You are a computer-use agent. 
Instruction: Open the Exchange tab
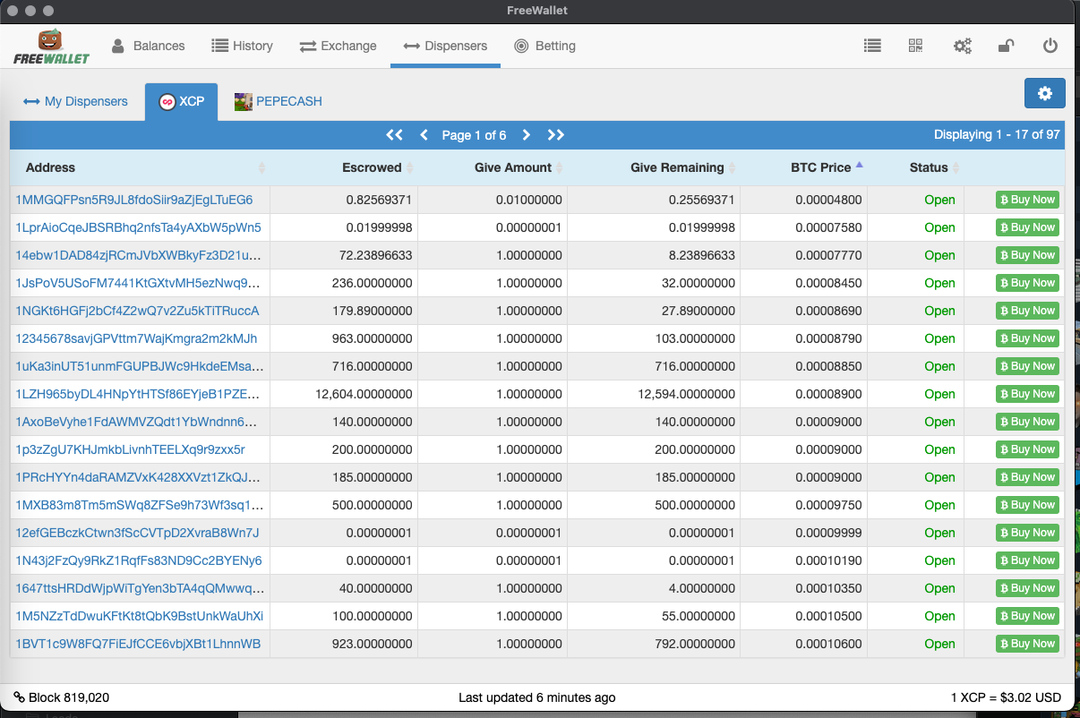[x=338, y=46]
